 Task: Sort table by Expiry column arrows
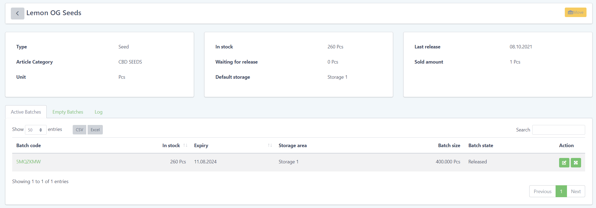(270, 146)
